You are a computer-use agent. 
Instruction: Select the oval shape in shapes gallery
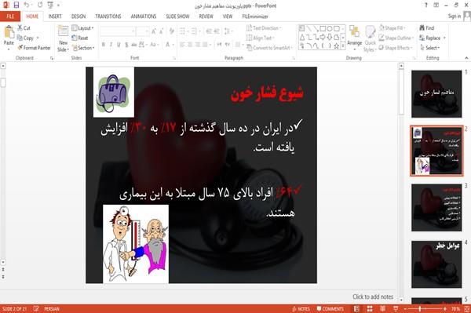[x=330, y=29]
